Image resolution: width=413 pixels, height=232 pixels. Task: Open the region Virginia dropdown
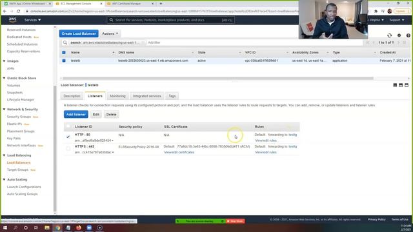(376, 20)
